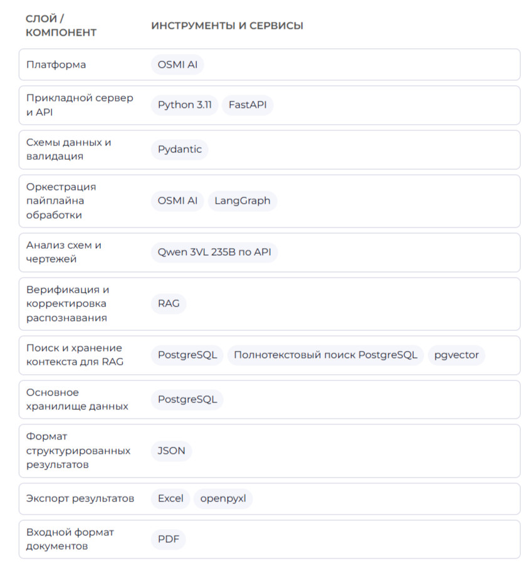The image size is (532, 571).
Task: Click the PDF tag
Action: [x=169, y=539]
